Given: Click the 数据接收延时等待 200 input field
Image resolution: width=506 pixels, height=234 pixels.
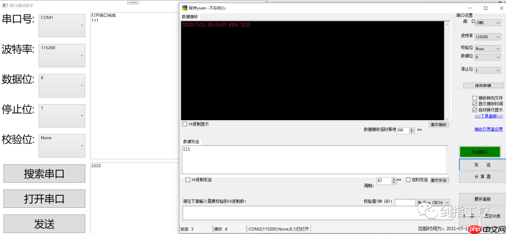Looking at the screenshot, I should 403,130.
